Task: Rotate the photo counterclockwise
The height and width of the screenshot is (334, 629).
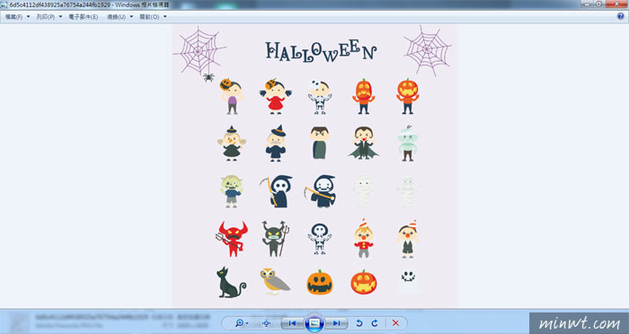Action: click(359, 323)
